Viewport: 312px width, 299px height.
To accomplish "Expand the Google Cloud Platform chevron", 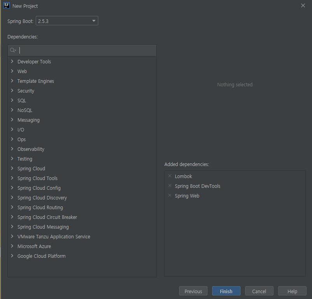I will (12, 256).
